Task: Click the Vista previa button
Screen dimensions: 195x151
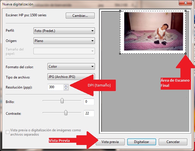Action: click(110, 142)
